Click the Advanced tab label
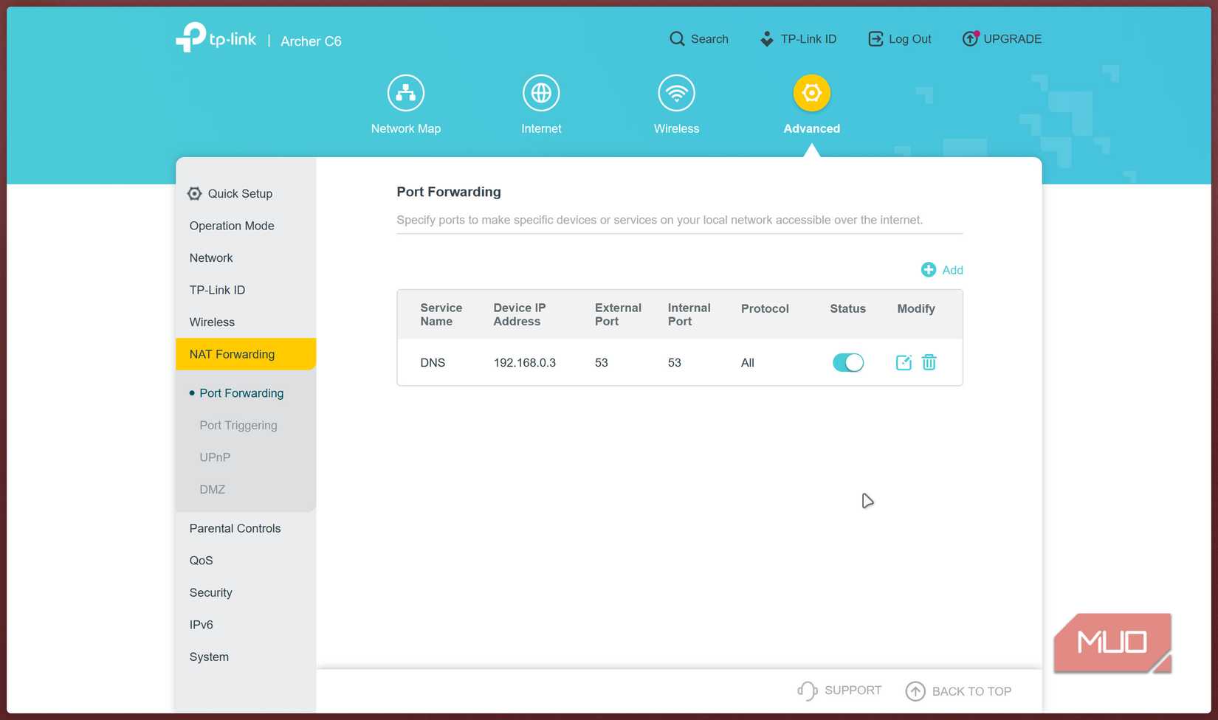The width and height of the screenshot is (1218, 720). pyautogui.click(x=812, y=128)
